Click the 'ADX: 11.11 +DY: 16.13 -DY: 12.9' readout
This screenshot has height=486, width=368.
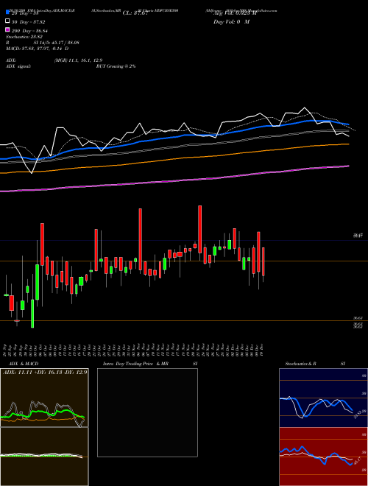pyautogui.click(x=45, y=373)
